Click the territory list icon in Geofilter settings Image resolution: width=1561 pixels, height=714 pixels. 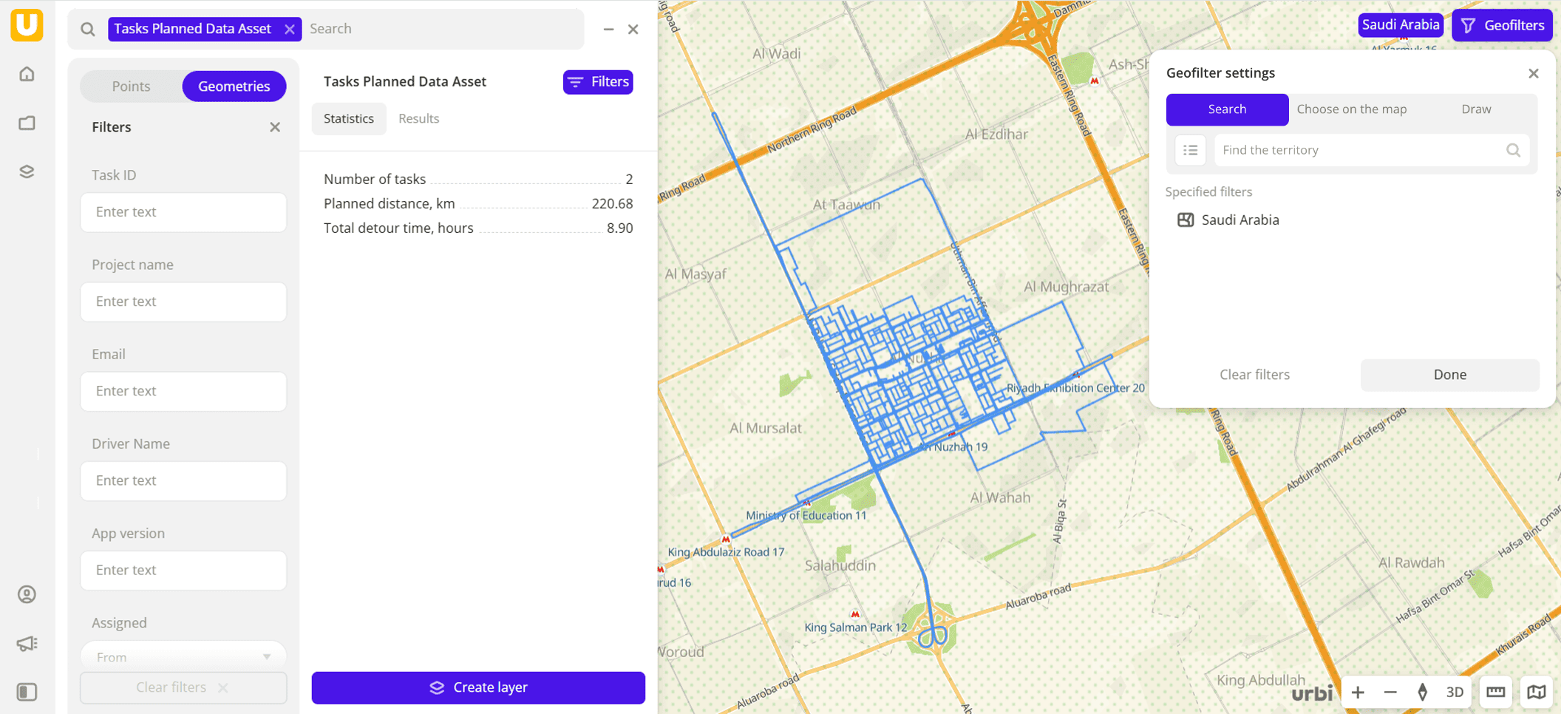(x=1190, y=150)
